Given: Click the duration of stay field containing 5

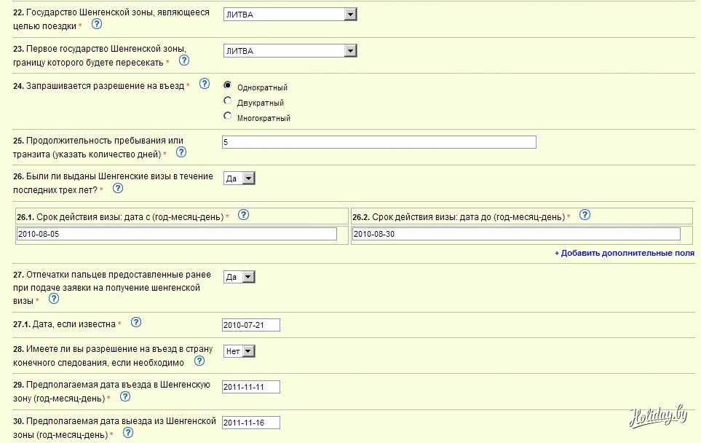Looking at the screenshot, I should pos(379,142).
